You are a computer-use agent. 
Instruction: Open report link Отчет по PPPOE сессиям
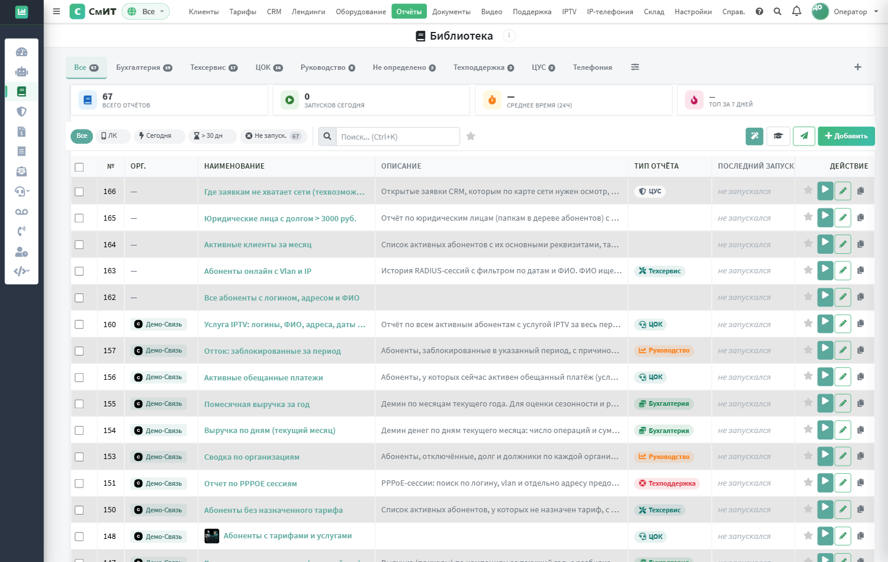[x=250, y=483]
